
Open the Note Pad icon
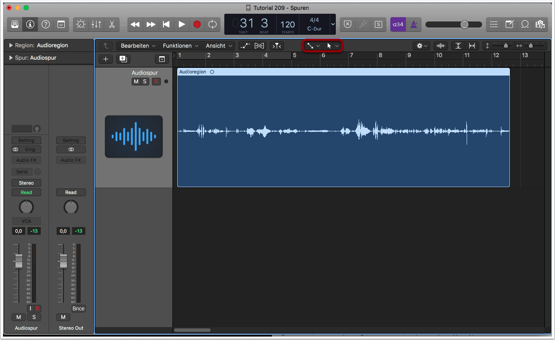coord(509,24)
